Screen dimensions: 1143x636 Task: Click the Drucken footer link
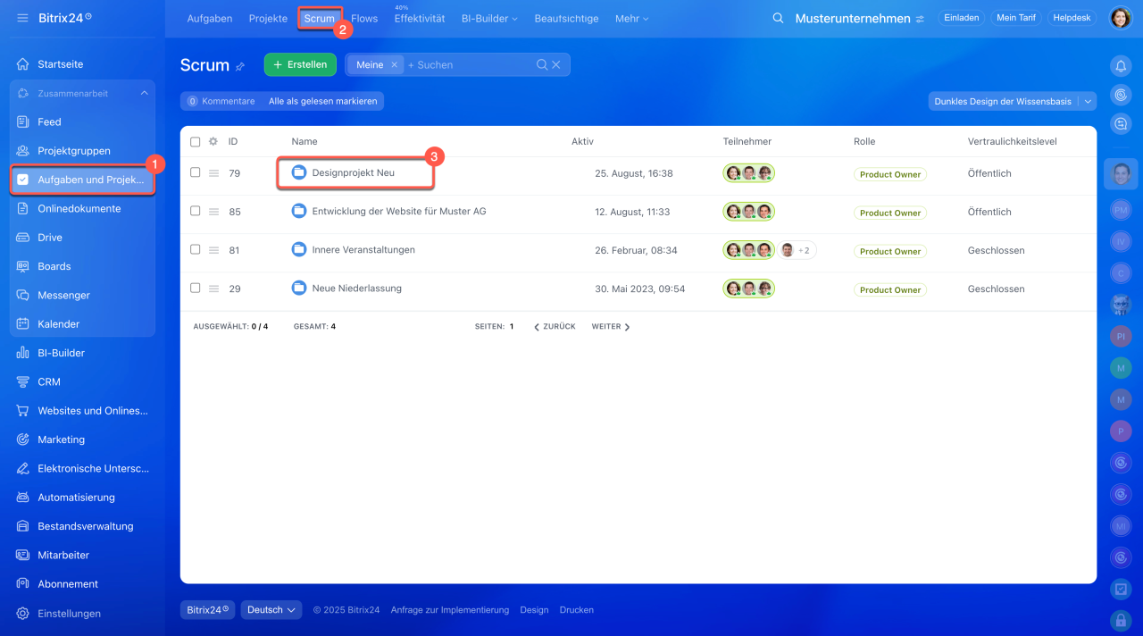577,610
